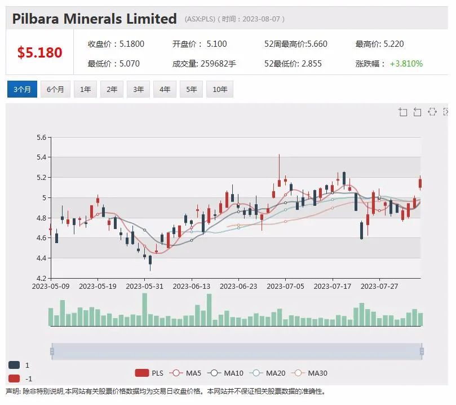
Task: Click the 声明 disclaimer text at bottom
Action: coord(166,391)
